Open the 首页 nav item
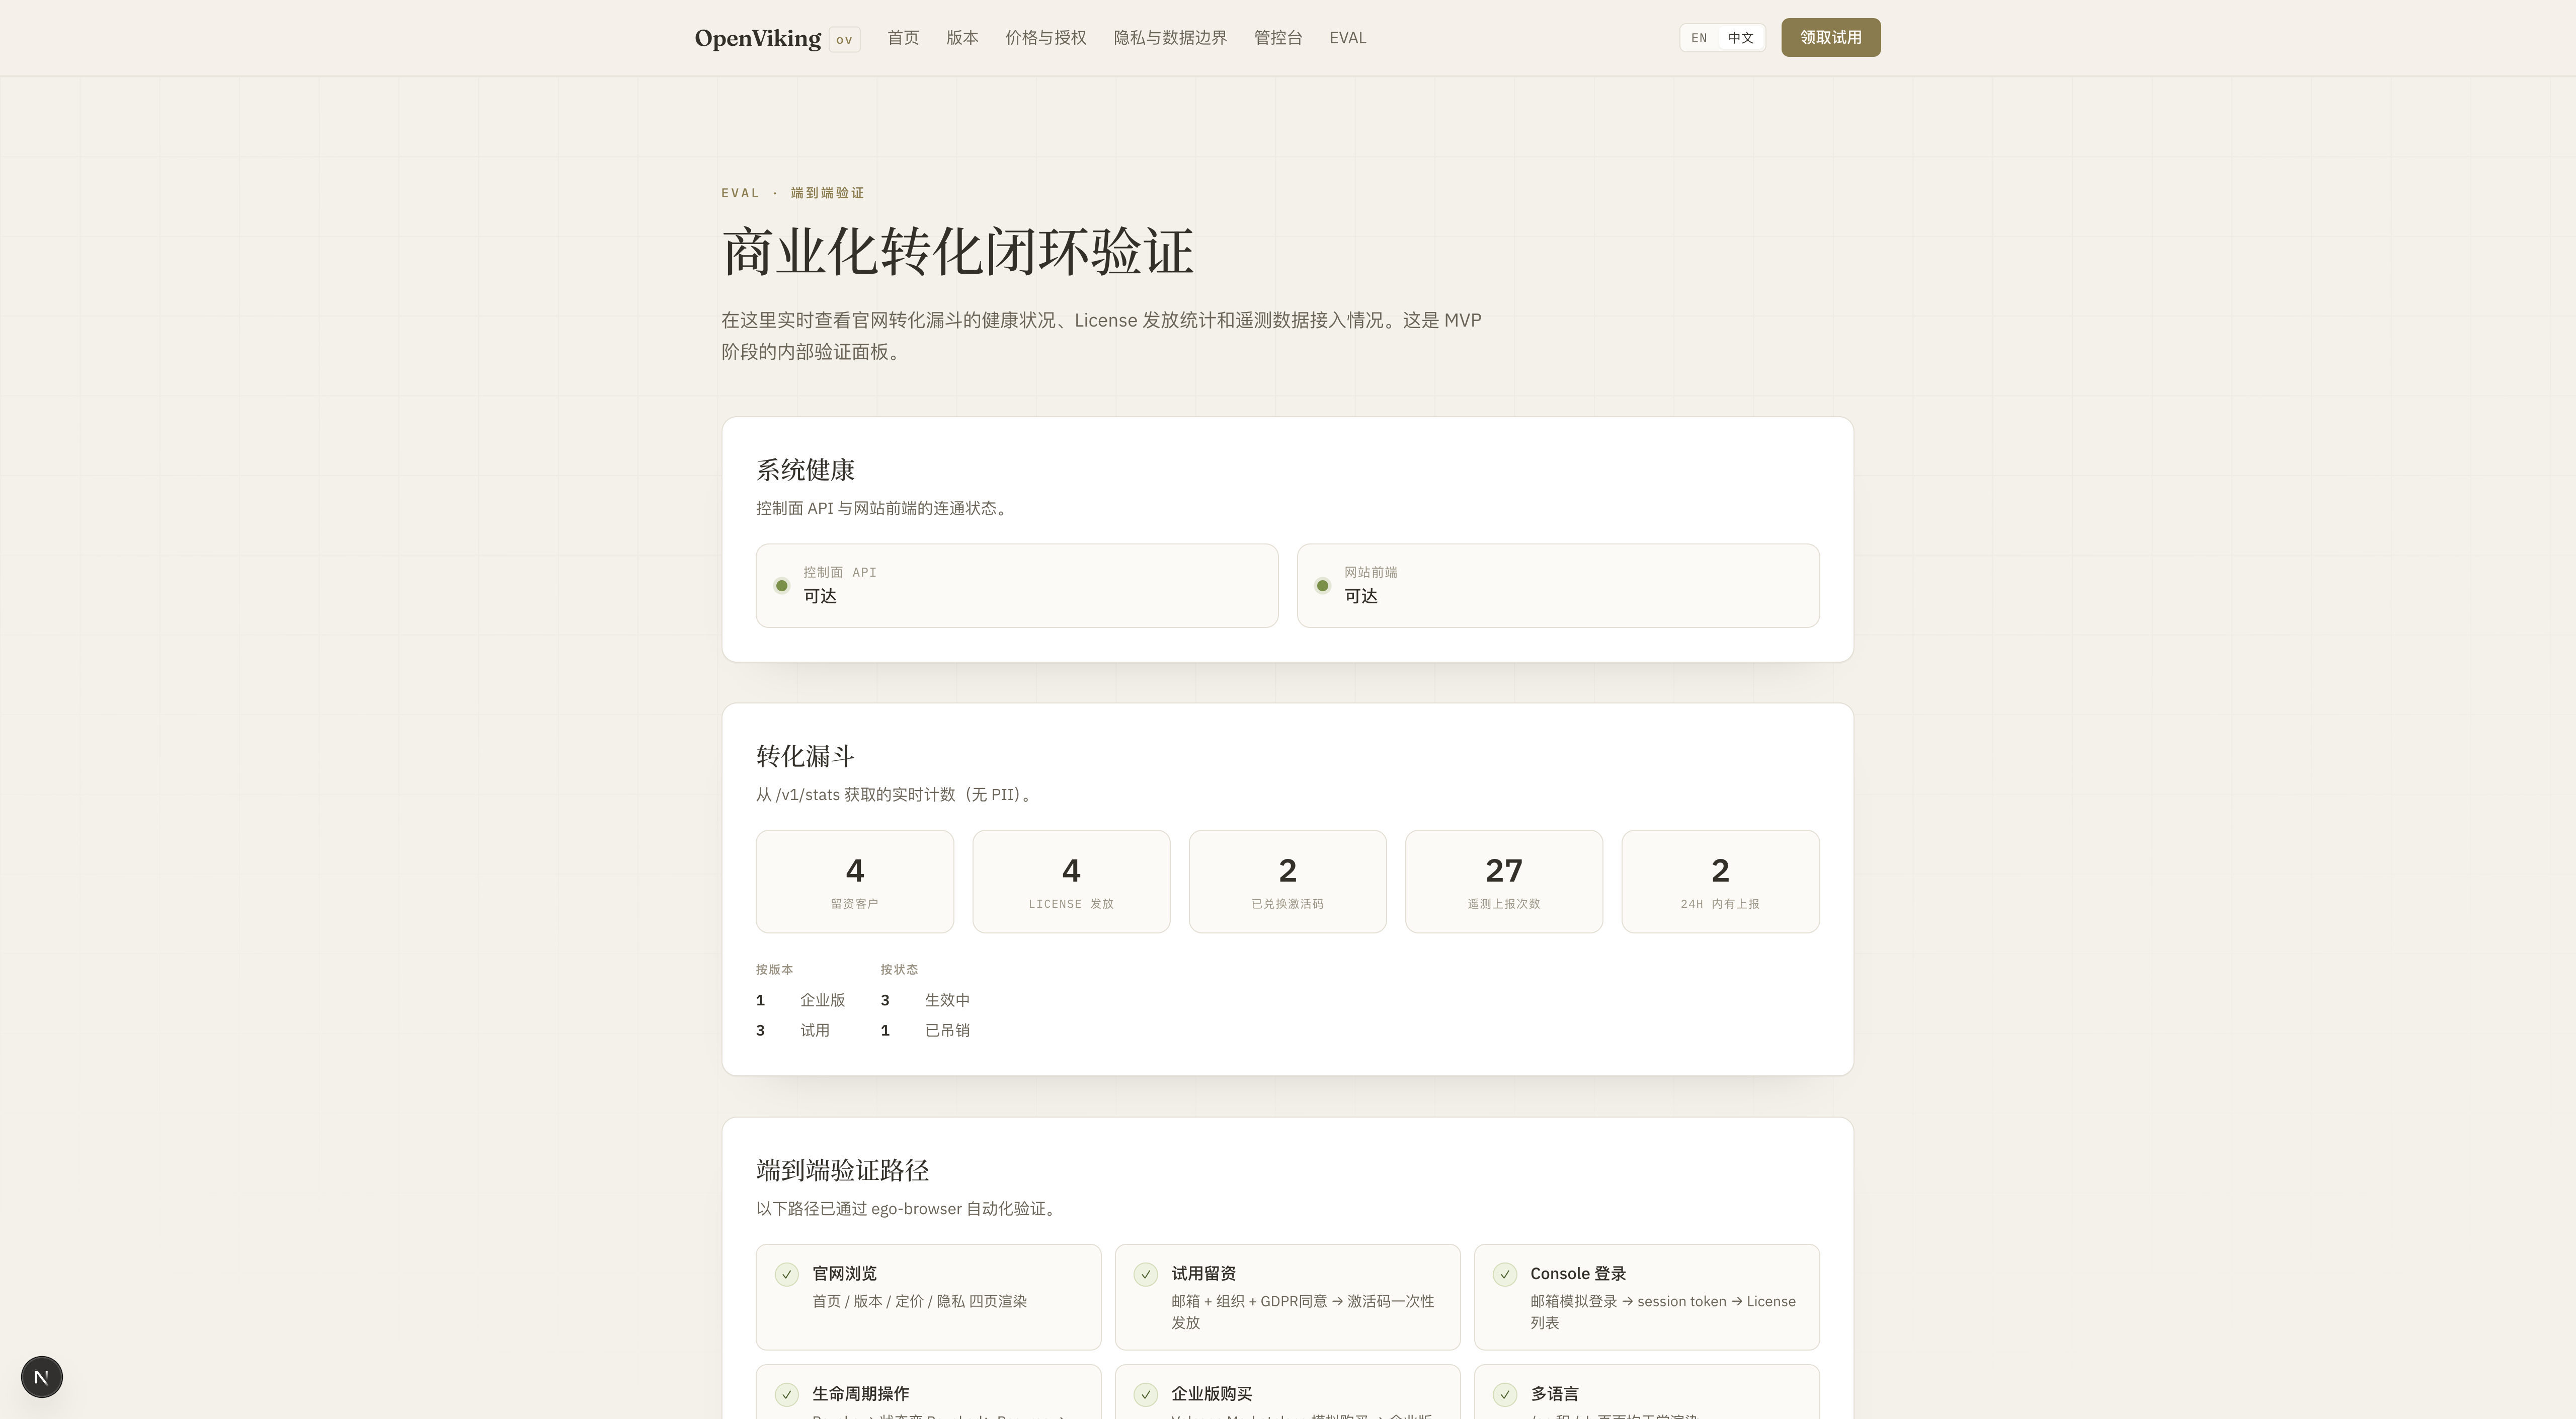This screenshot has height=1419, width=2576. tap(903, 38)
